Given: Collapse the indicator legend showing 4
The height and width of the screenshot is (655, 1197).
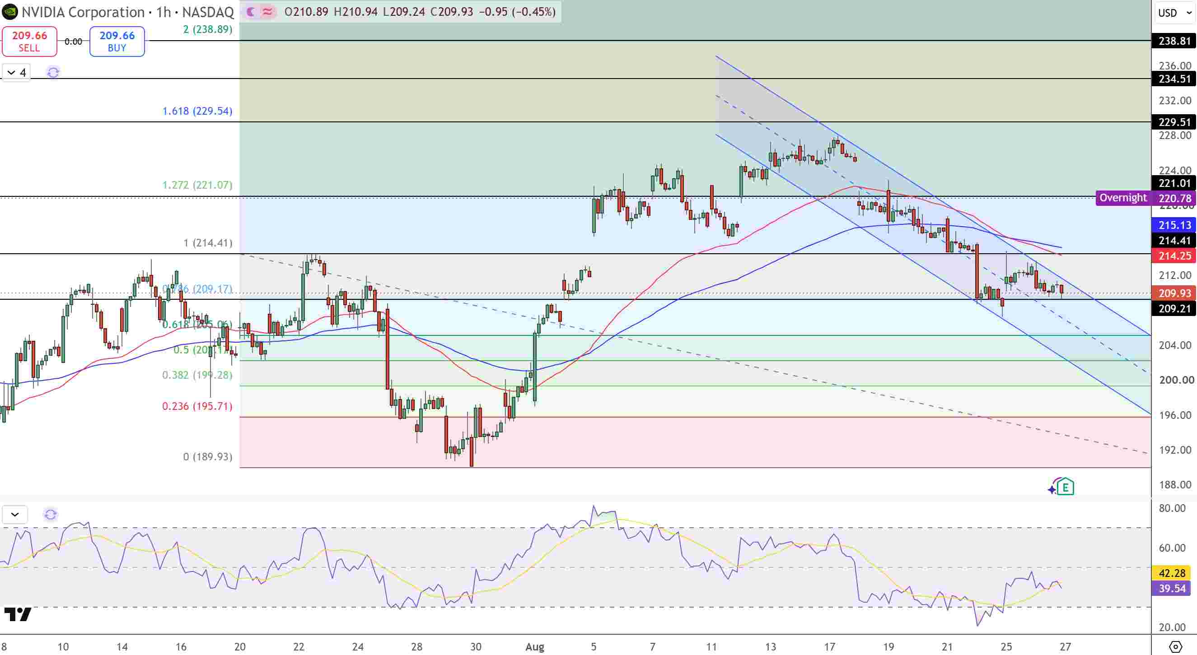Looking at the screenshot, I should click(16, 73).
